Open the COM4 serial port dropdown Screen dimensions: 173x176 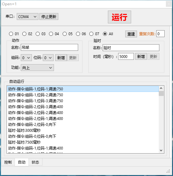pos(28,17)
